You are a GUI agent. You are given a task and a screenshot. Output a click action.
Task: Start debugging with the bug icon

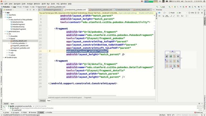tap(175, 7)
